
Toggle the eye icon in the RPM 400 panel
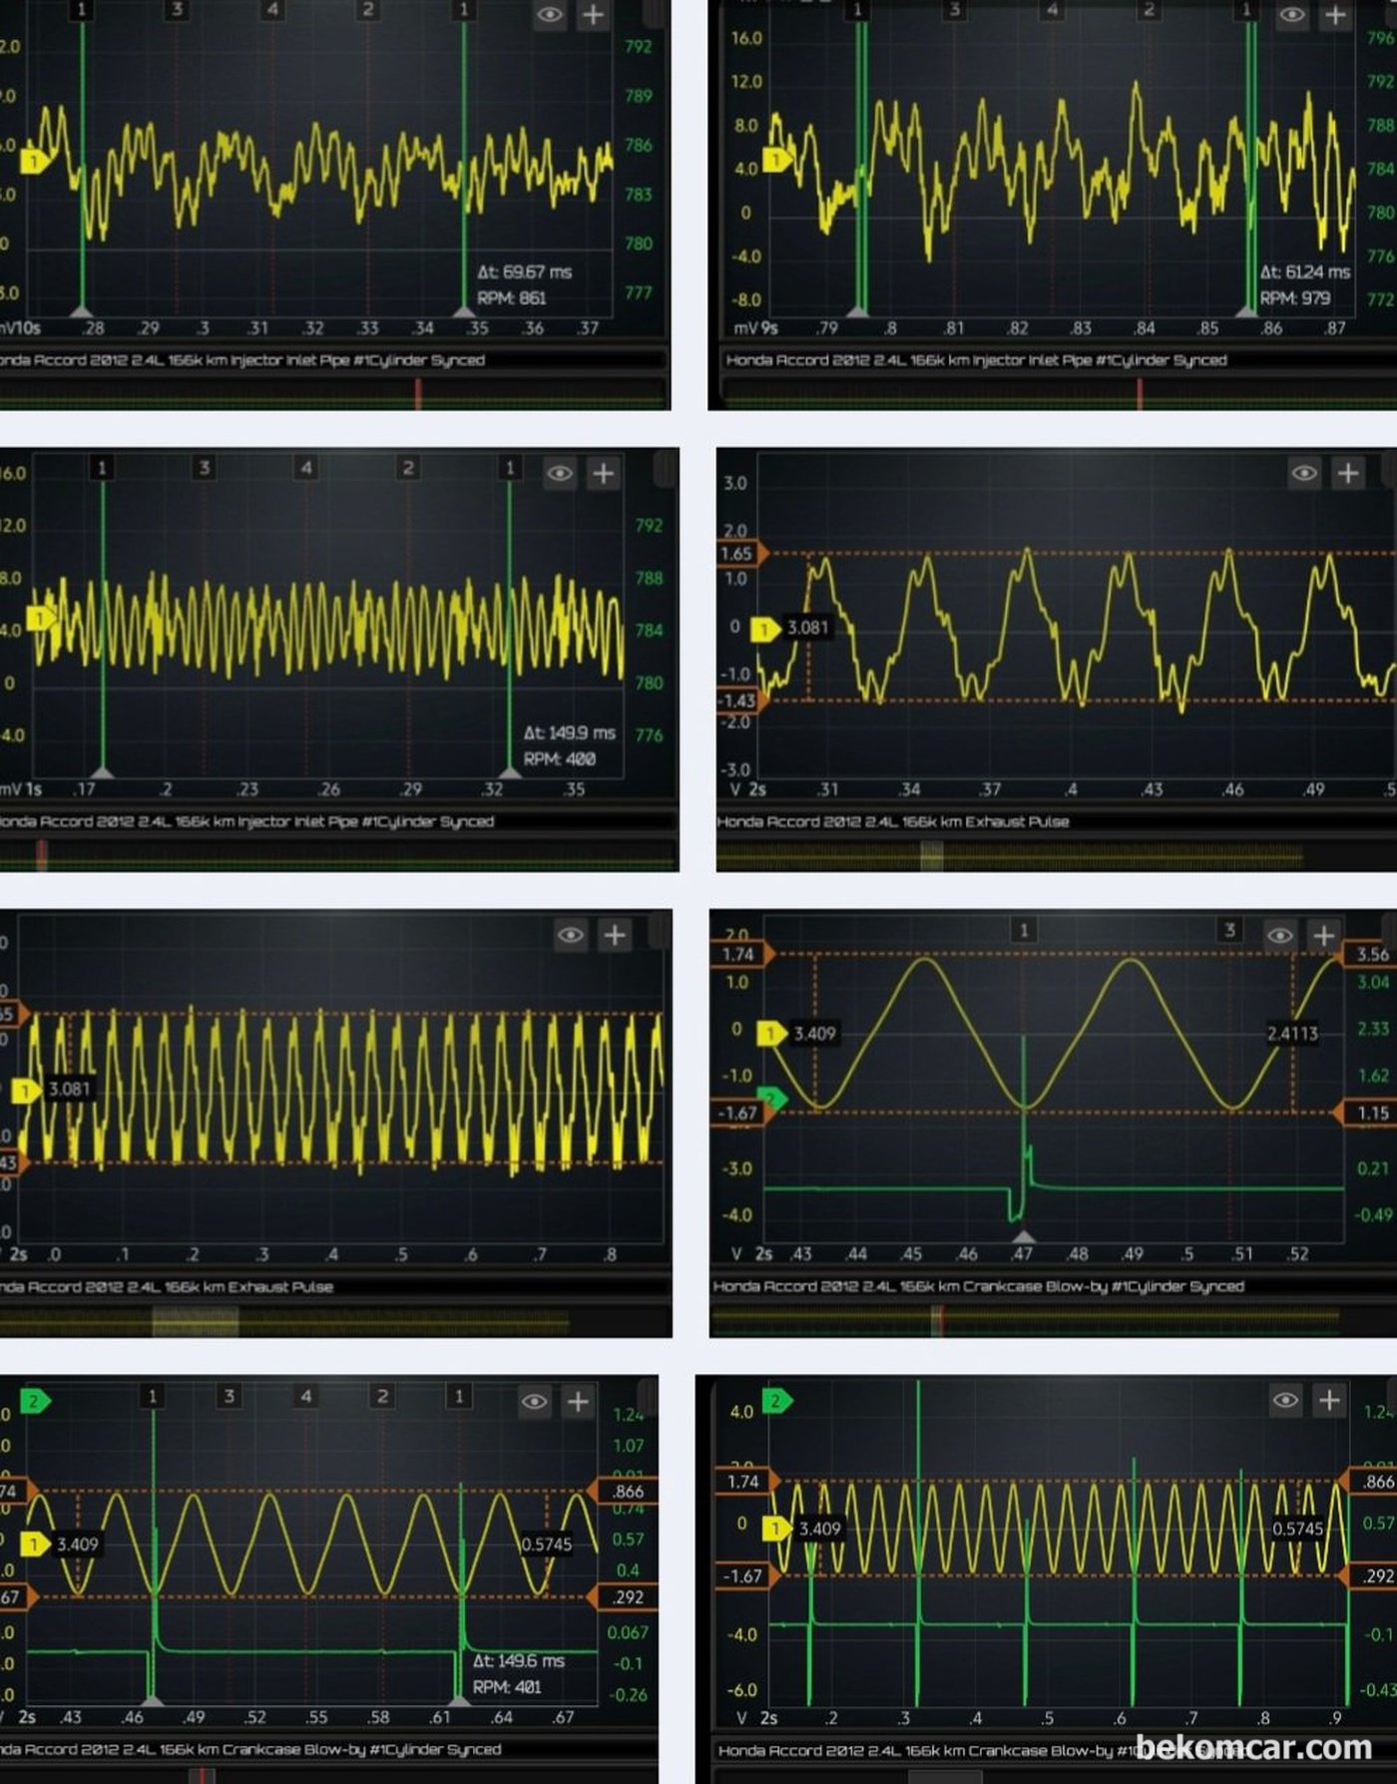(x=560, y=473)
